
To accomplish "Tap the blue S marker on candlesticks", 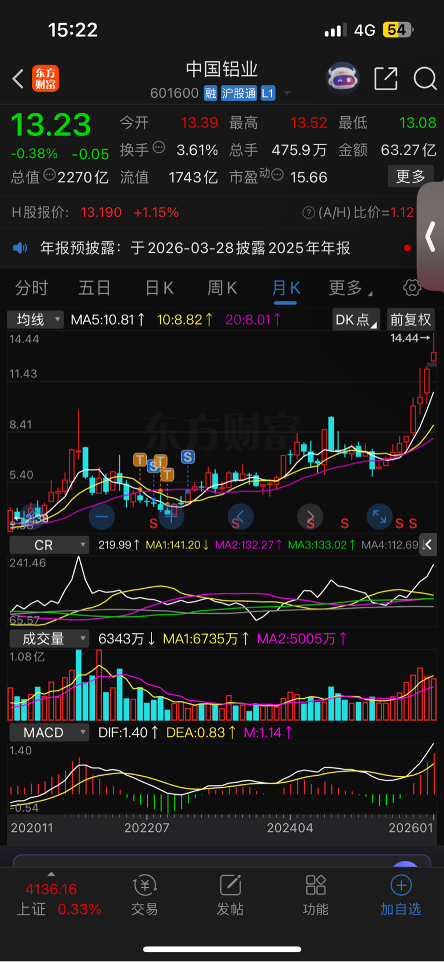I will 187,457.
